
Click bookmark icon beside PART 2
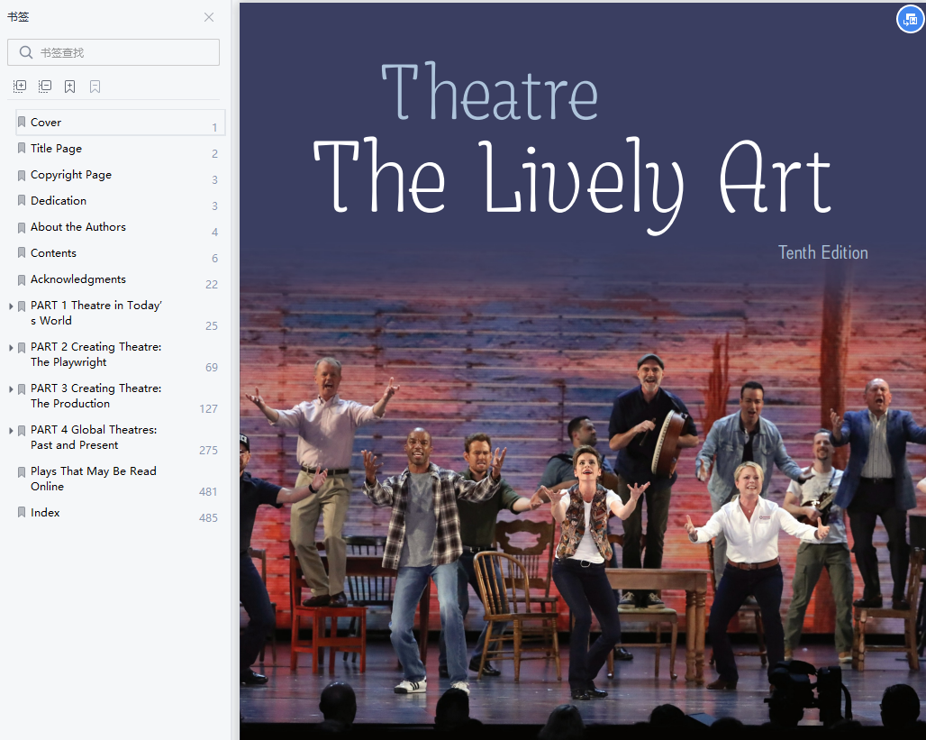pyautogui.click(x=22, y=348)
